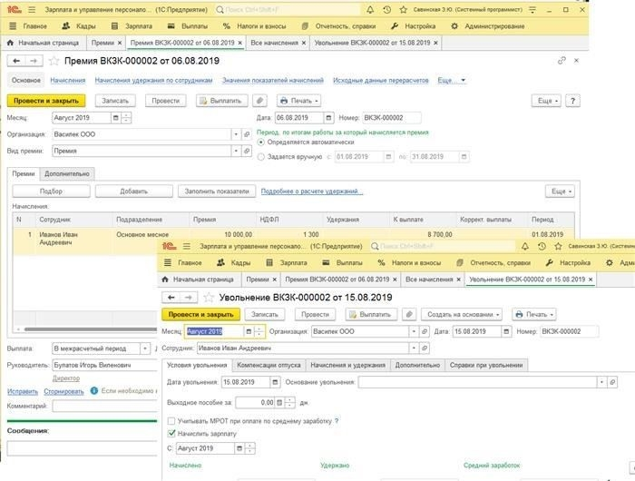635x481 pixels.
Task: Open Подробнее о расчете удержаний link
Action: pyautogui.click(x=311, y=191)
